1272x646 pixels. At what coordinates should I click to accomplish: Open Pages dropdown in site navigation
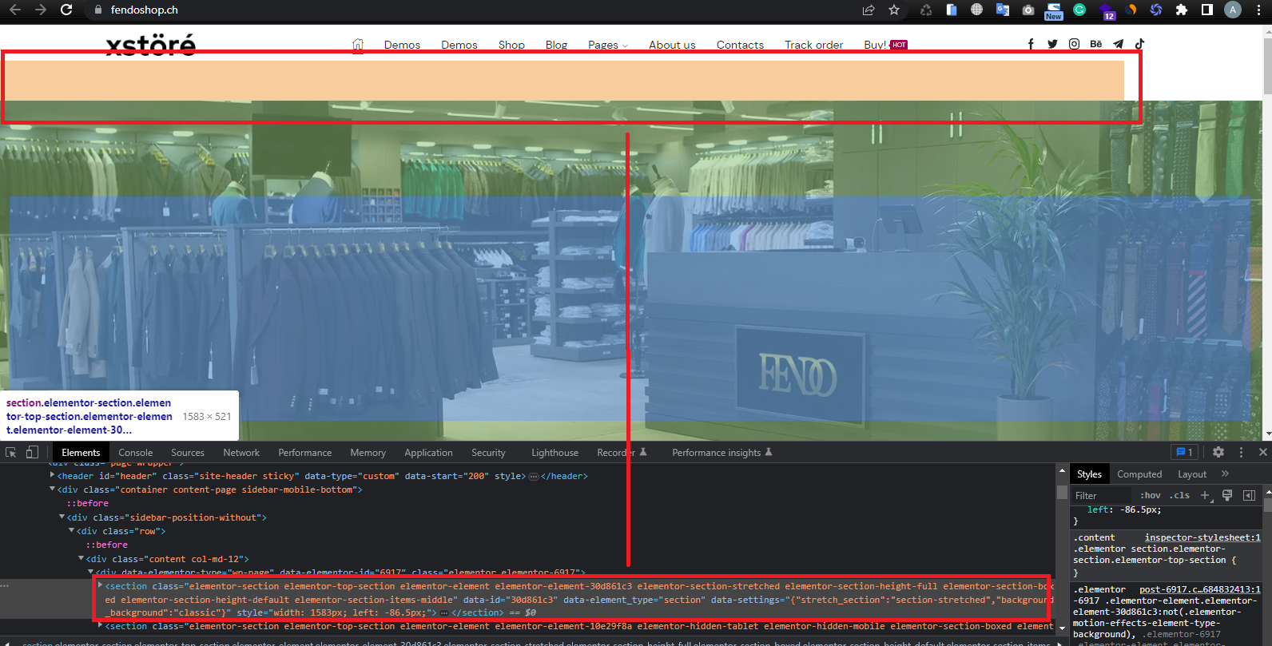tap(608, 45)
